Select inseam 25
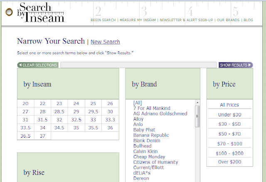 click(93, 104)
